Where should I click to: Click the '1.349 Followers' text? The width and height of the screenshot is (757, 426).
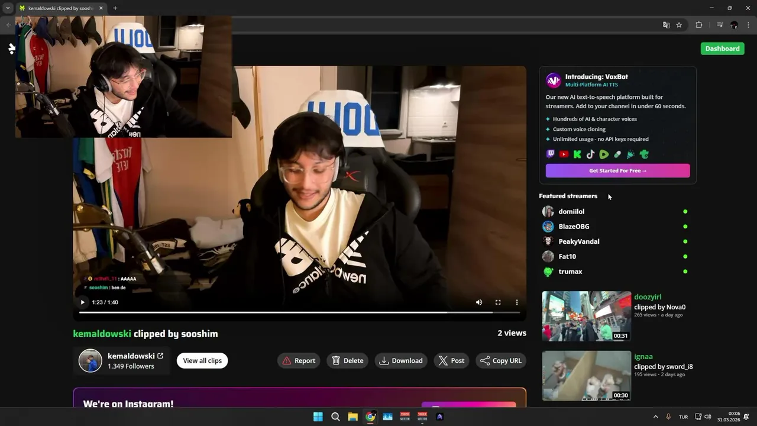click(x=131, y=366)
